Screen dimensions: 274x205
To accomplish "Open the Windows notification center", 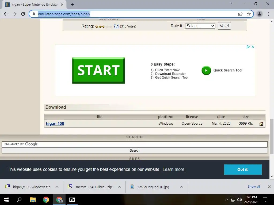I will tap(265, 200).
